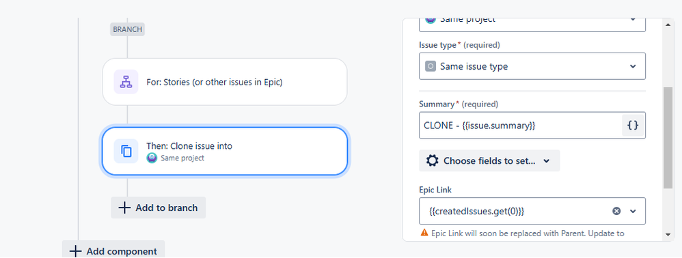Click the plus icon in Add to branch
The width and height of the screenshot is (682, 258).
(125, 207)
